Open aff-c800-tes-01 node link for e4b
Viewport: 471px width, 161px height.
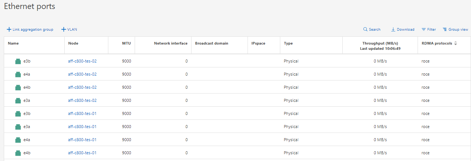click(82, 153)
